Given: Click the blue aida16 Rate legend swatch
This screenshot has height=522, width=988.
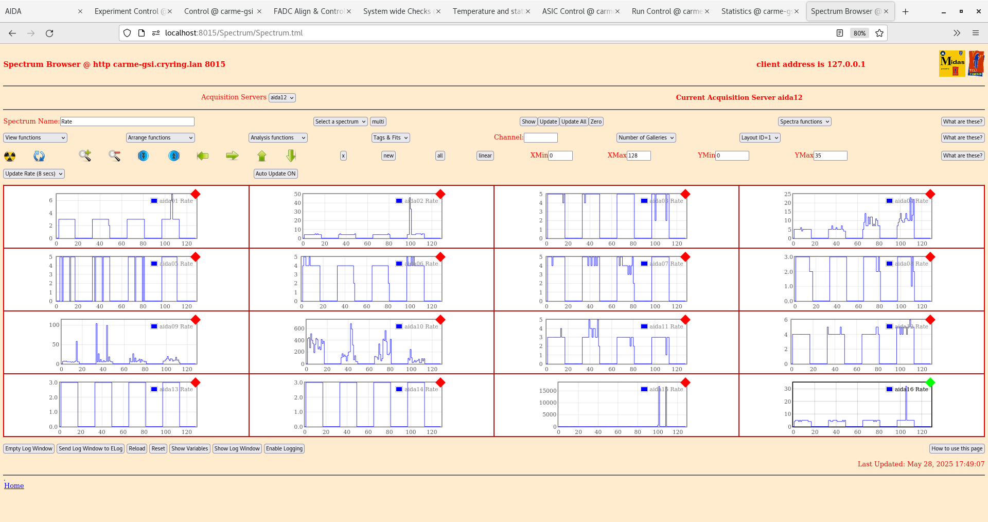Looking at the screenshot, I should pyautogui.click(x=889, y=389).
